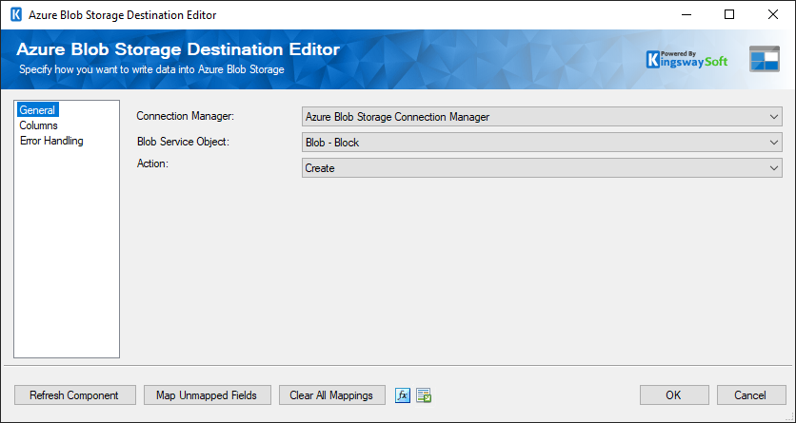Click the Cancel button

coord(751,395)
